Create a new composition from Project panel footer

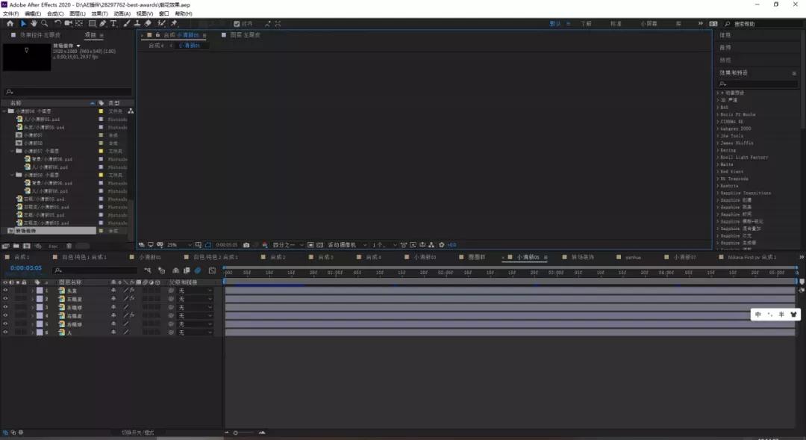click(x=27, y=246)
